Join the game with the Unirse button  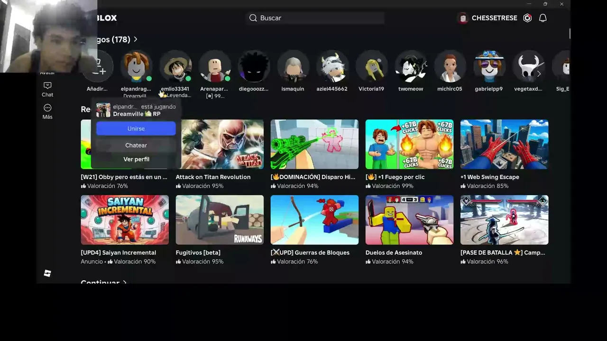(136, 129)
